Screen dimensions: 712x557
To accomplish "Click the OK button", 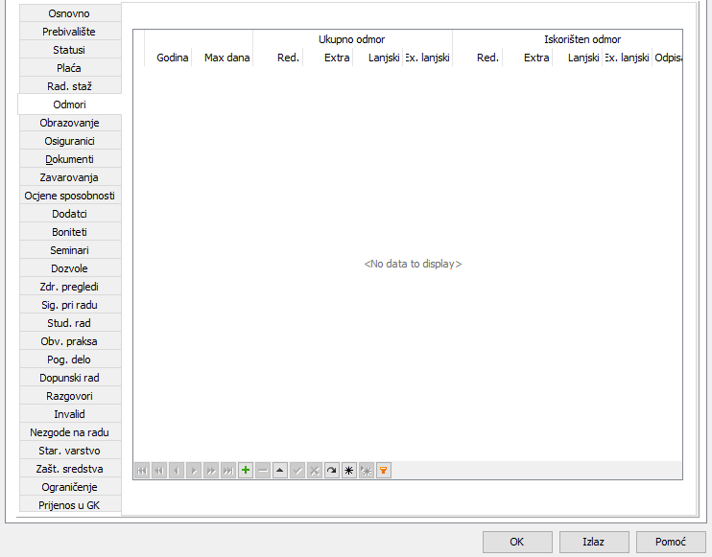I will click(516, 542).
